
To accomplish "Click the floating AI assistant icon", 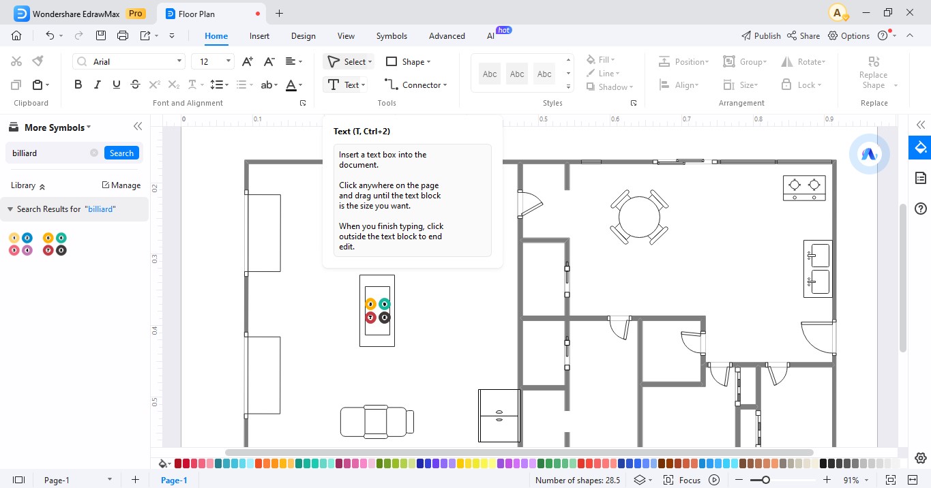I will click(x=868, y=154).
